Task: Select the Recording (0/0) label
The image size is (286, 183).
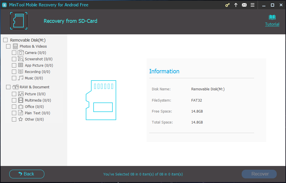Action: (37, 72)
